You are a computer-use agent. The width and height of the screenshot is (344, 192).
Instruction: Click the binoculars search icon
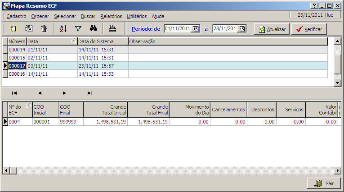pos(94,28)
